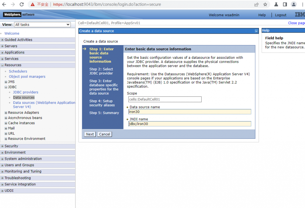Screen dimensions: 305x208
Task: Expand Cache instances node
Action: coord(6,123)
